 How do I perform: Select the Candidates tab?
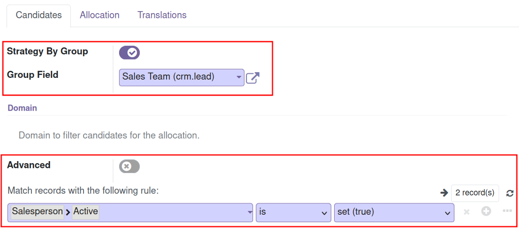[x=39, y=15]
